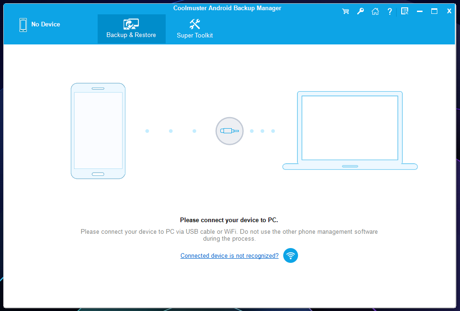Go to the home page icon
460x311 pixels.
pyautogui.click(x=375, y=12)
